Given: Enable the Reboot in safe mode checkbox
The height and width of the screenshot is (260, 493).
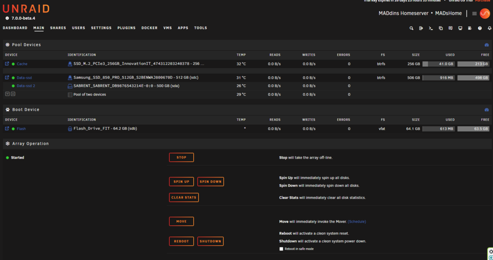Looking at the screenshot, I should (281, 249).
